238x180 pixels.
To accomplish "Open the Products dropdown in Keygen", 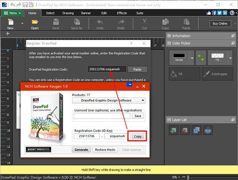I will [x=109, y=100].
